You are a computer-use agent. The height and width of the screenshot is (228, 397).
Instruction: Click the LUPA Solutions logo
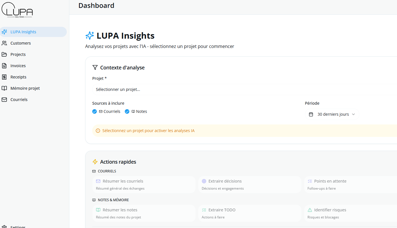click(x=17, y=10)
